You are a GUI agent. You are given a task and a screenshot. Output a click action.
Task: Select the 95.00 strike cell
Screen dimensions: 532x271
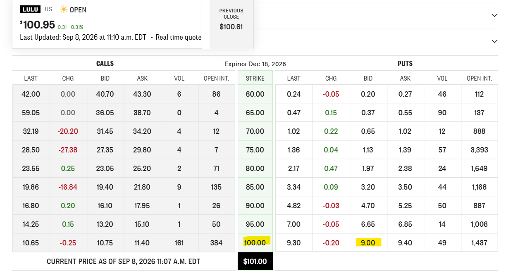click(x=255, y=224)
